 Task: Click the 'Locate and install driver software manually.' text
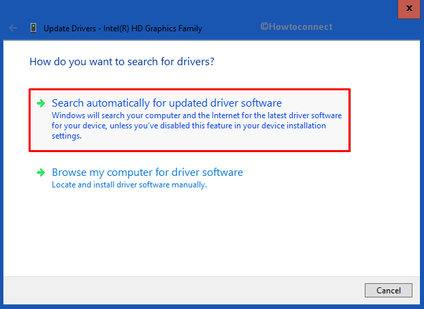(129, 185)
